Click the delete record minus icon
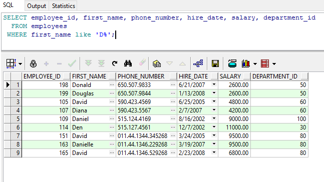 59,64
